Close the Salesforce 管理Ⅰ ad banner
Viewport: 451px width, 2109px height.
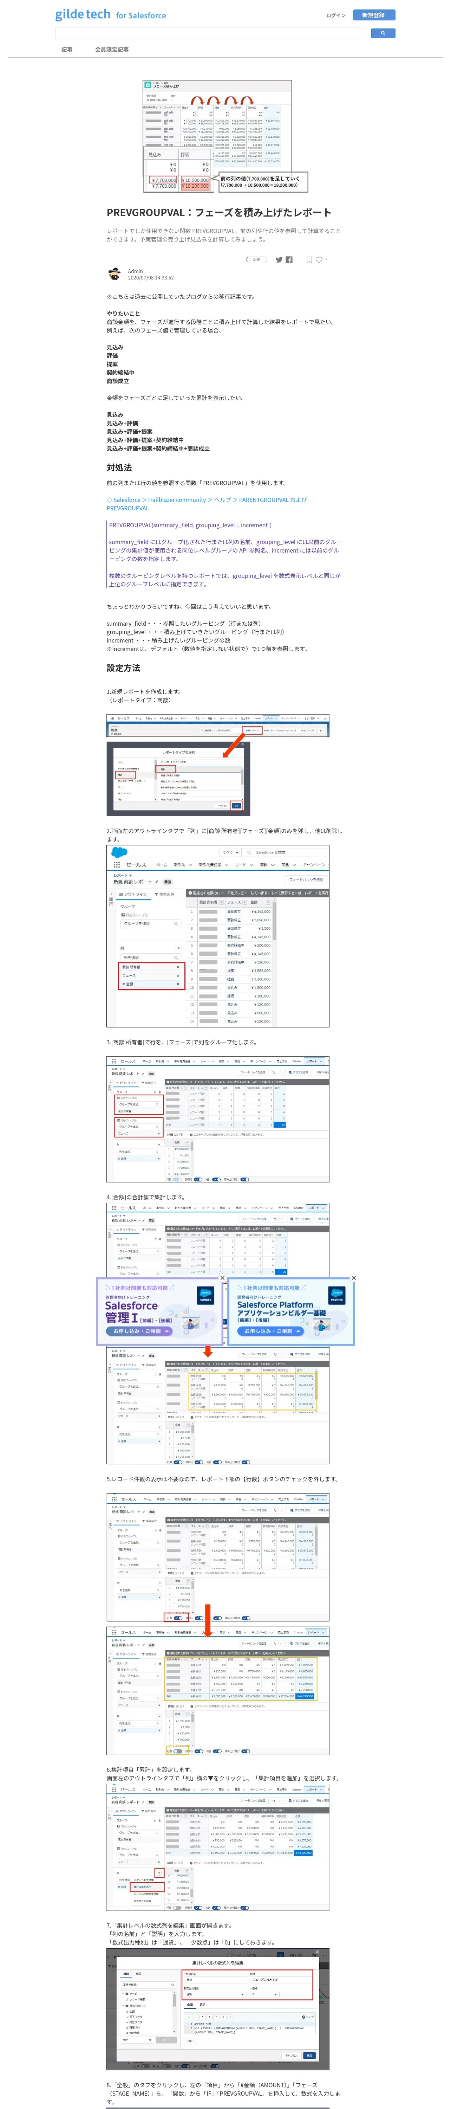point(222,1277)
